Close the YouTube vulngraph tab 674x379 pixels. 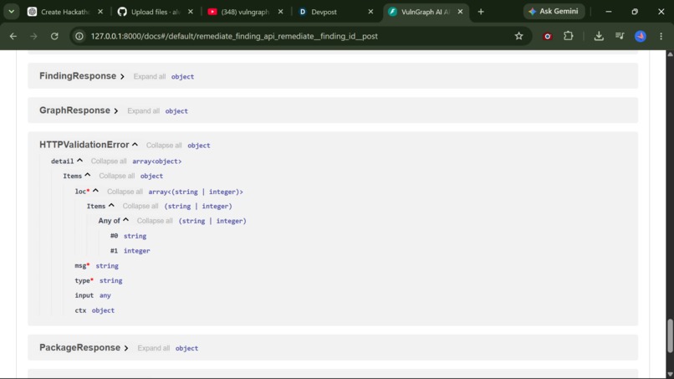point(280,12)
